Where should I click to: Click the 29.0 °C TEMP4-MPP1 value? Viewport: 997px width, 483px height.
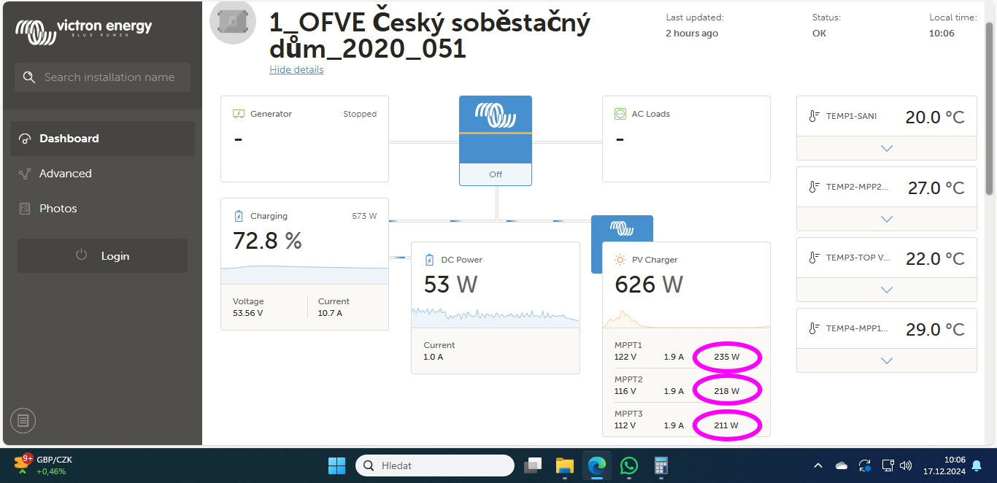pyautogui.click(x=935, y=330)
